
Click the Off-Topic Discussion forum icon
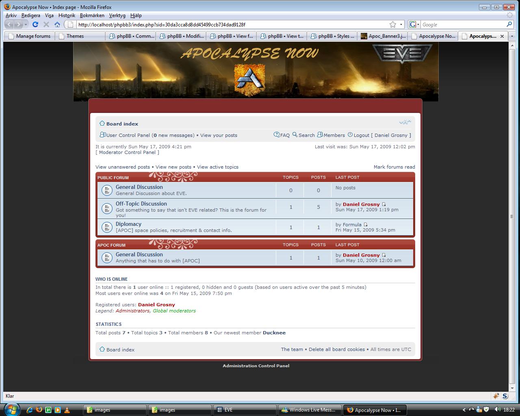click(106, 209)
